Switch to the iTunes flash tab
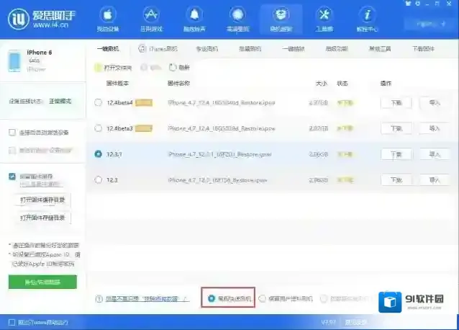Image resolution: width=459 pixels, height=330 pixels. tap(162, 49)
